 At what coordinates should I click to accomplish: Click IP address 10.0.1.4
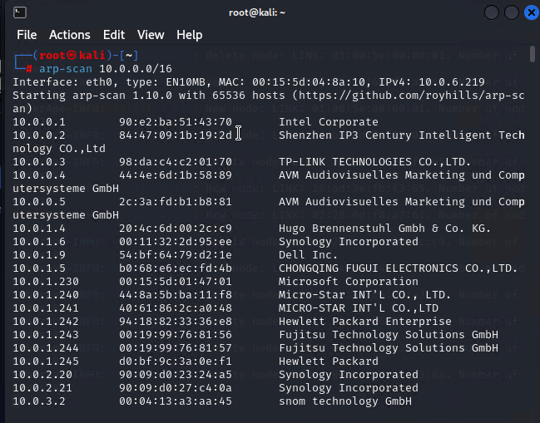coord(39,229)
